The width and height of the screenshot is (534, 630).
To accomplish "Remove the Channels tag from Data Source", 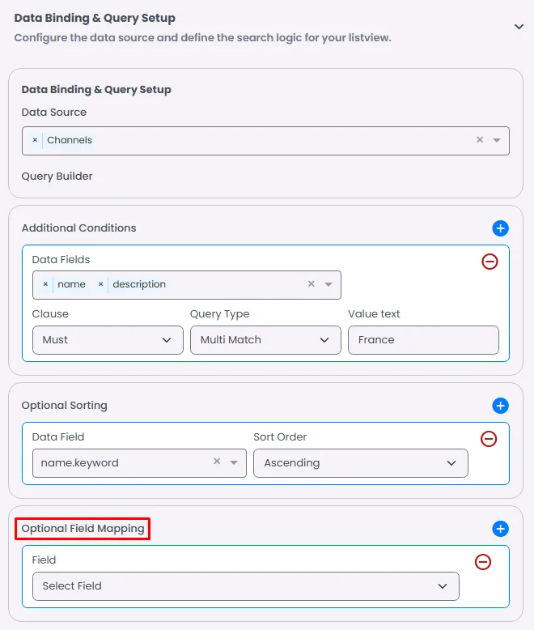I will click(x=35, y=140).
